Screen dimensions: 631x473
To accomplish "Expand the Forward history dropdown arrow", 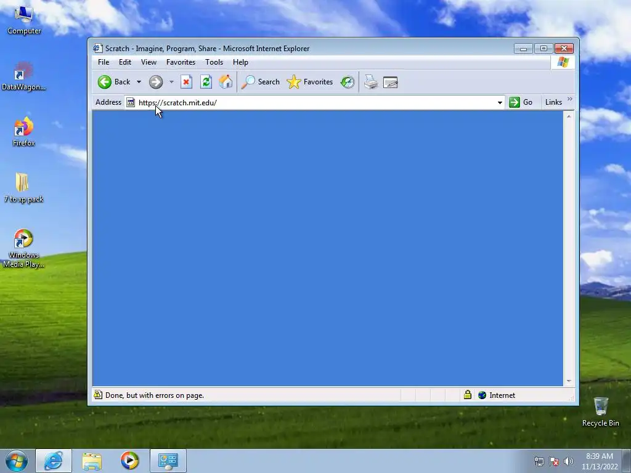I will [x=171, y=82].
